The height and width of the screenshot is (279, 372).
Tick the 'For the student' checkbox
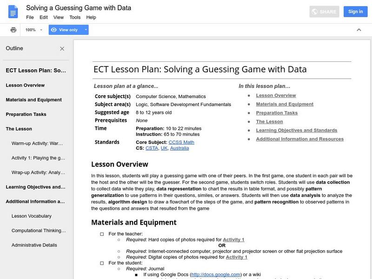coord(102,263)
